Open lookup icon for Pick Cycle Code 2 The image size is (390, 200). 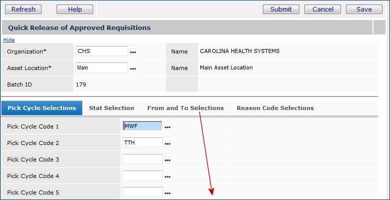(168, 143)
